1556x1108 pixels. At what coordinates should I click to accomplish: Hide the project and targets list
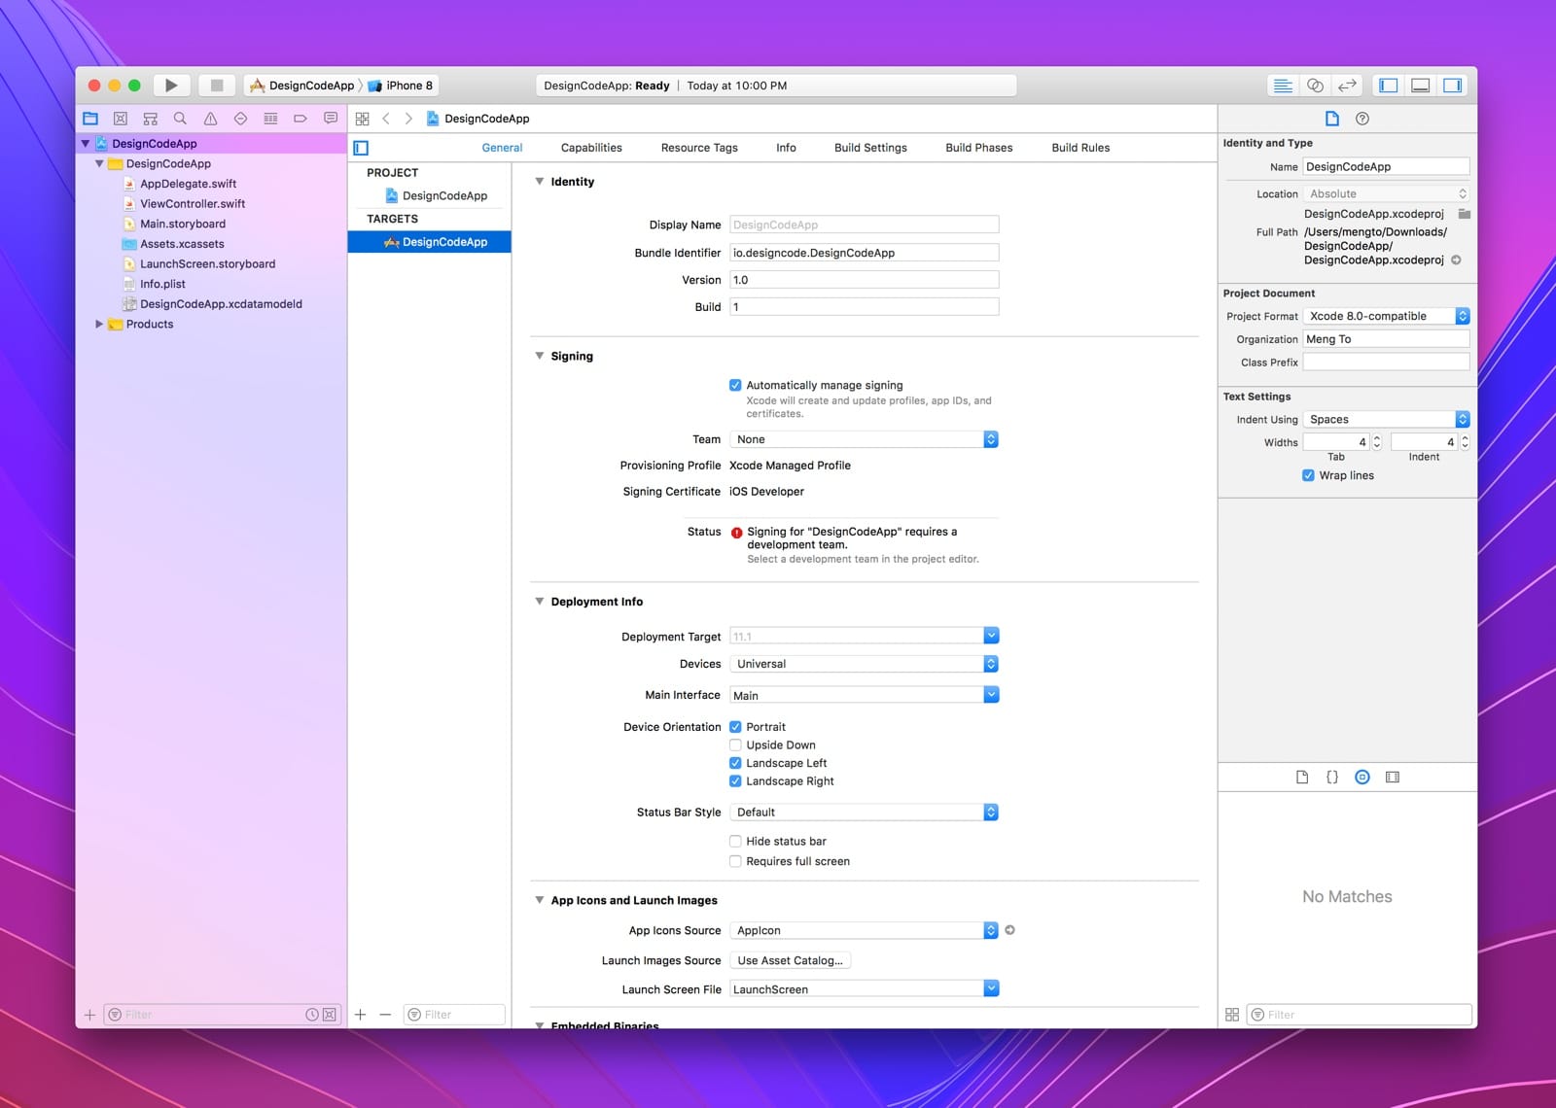[x=361, y=148]
